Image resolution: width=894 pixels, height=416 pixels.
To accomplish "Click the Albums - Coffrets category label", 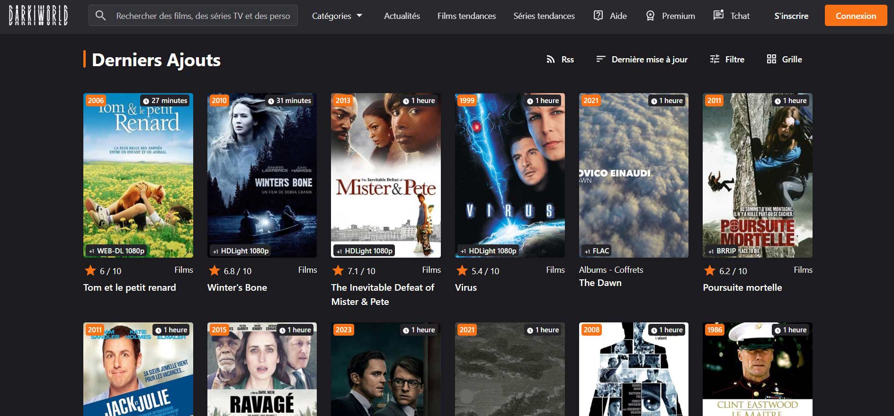I will (x=611, y=270).
